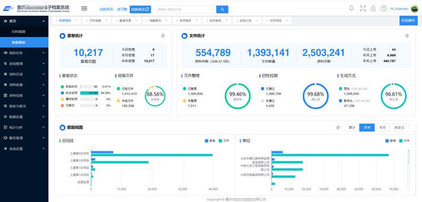Click the icon beside 资料目录
422x202 pixels.
coord(5,74)
